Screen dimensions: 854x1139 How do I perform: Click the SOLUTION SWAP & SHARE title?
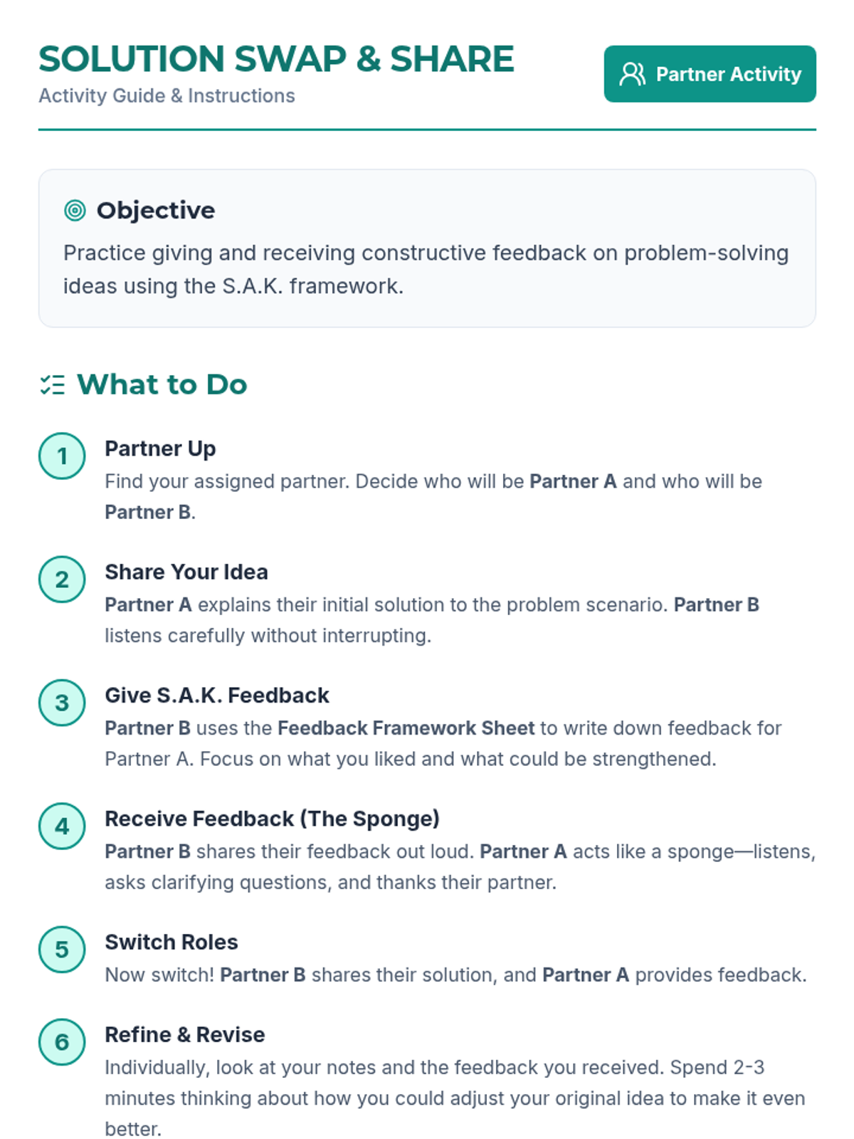(276, 59)
